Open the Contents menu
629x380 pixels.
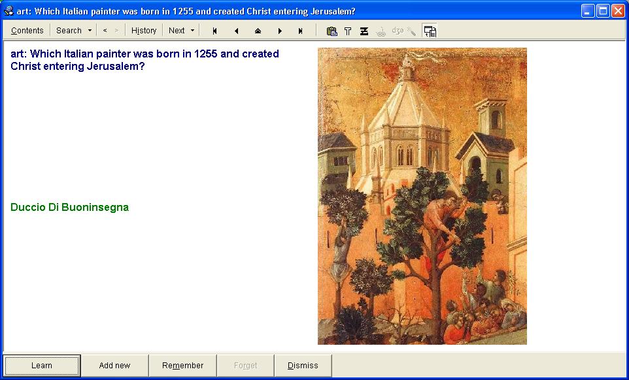point(27,31)
